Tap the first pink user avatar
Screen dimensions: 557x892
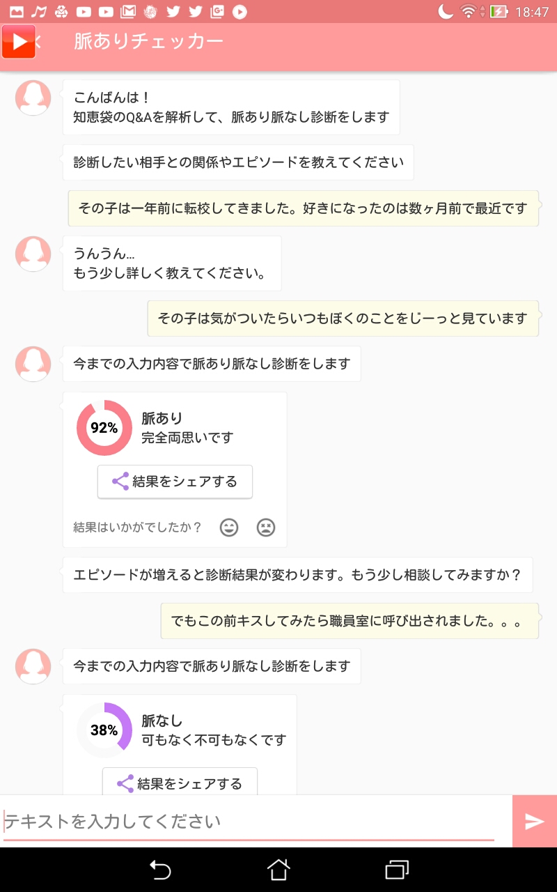pyautogui.click(x=33, y=98)
